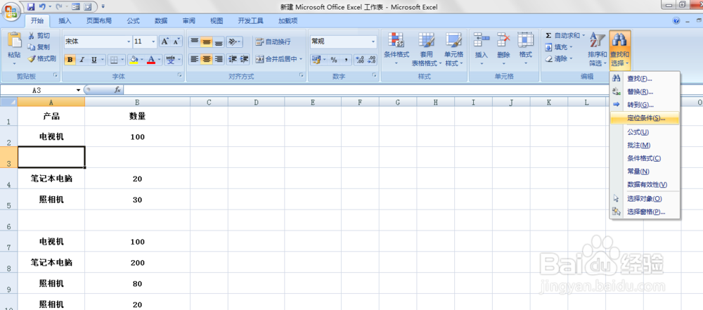Save workbook from quick access toolbar
This screenshot has width=703, height=310.
(31, 7)
